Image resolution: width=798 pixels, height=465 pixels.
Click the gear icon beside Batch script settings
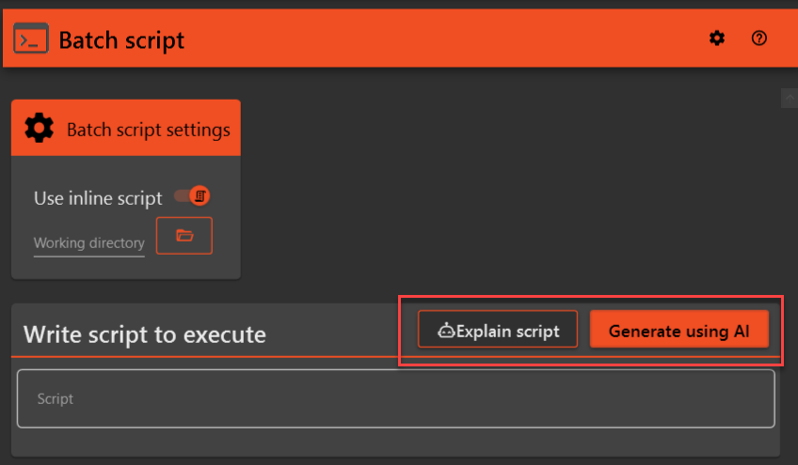pyautogui.click(x=40, y=128)
